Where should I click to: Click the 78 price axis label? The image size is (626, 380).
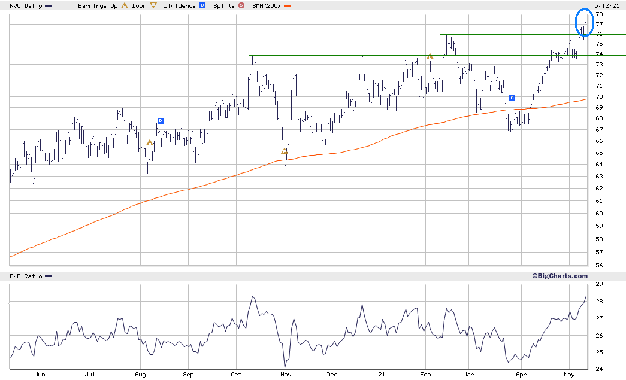(x=599, y=14)
